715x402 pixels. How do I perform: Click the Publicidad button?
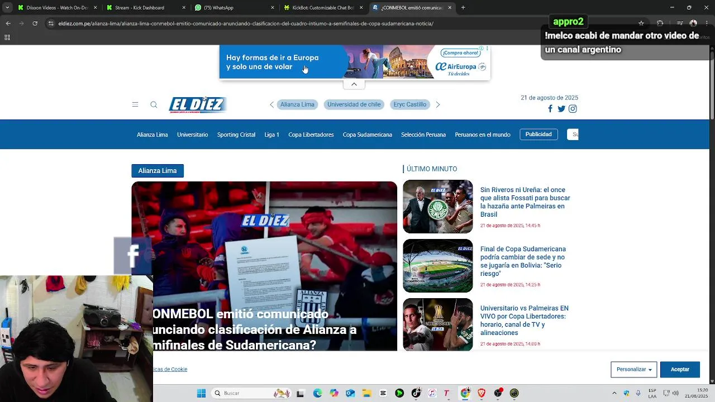pyautogui.click(x=538, y=135)
